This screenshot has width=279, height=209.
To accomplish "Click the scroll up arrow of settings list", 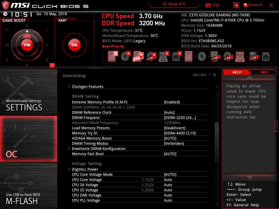I will point(217,87).
